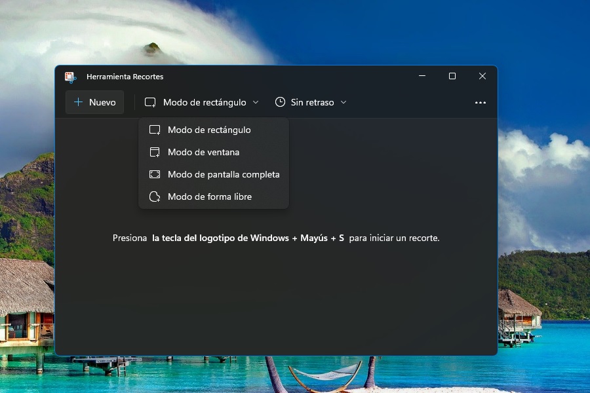Click the freeform mode icon
The width and height of the screenshot is (590, 393).
pyautogui.click(x=155, y=196)
